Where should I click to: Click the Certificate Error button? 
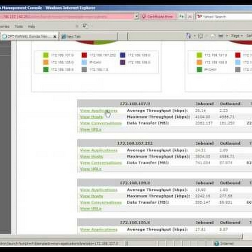(x=158, y=17)
